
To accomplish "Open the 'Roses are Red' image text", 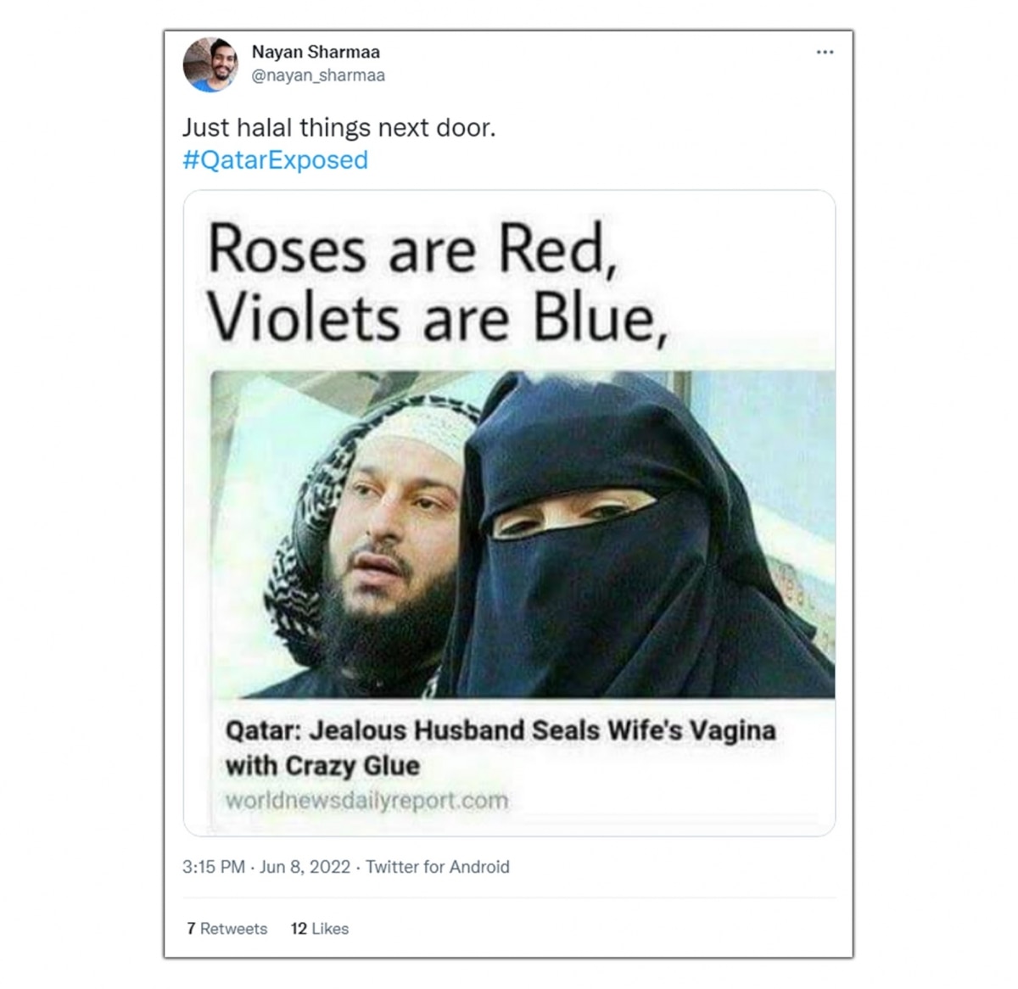I will point(411,250).
